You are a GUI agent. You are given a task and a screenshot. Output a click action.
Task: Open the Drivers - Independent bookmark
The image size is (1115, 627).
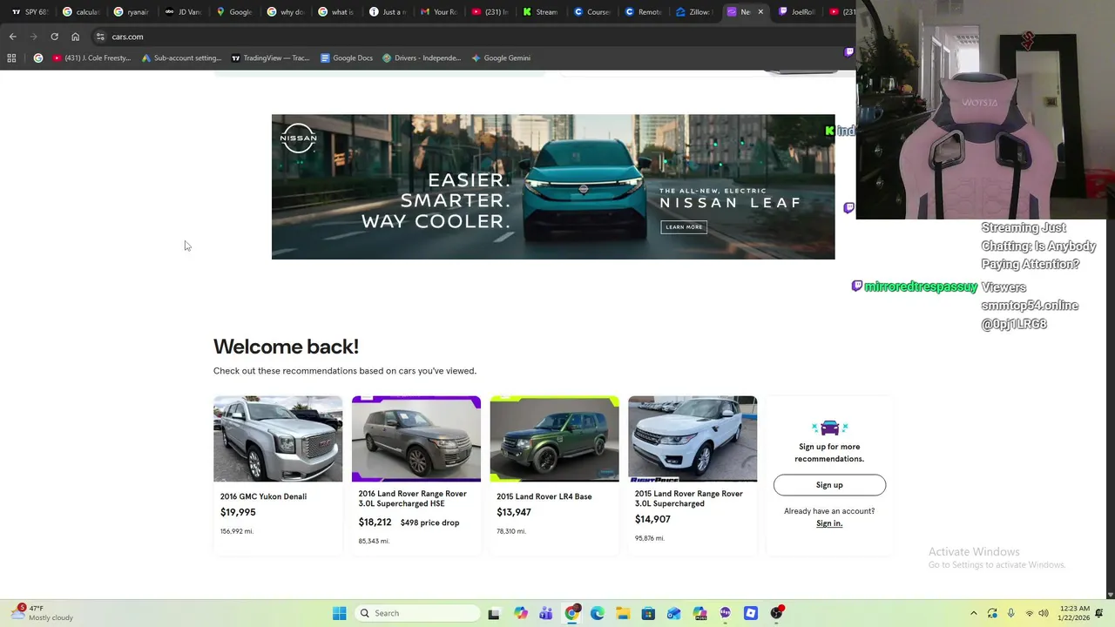click(422, 58)
